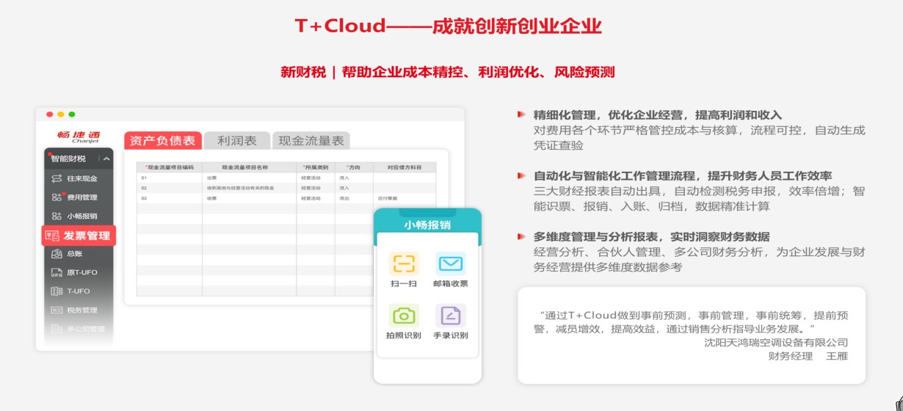Click the 多维度管理与分析报表 bullet heading
This screenshot has width=903, height=411.
pos(652,236)
